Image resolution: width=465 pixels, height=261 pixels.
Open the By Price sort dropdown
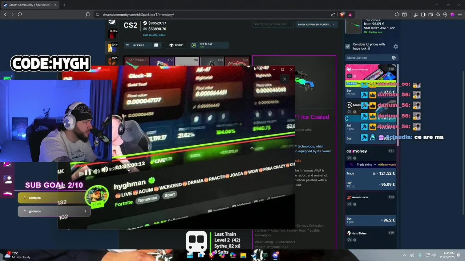(142, 45)
